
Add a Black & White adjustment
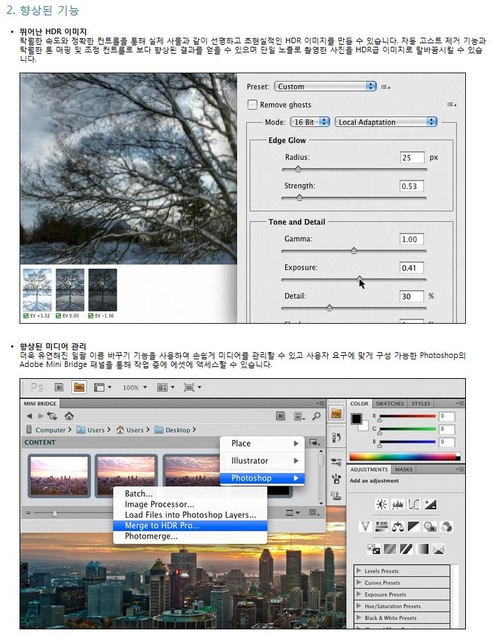[x=414, y=527]
